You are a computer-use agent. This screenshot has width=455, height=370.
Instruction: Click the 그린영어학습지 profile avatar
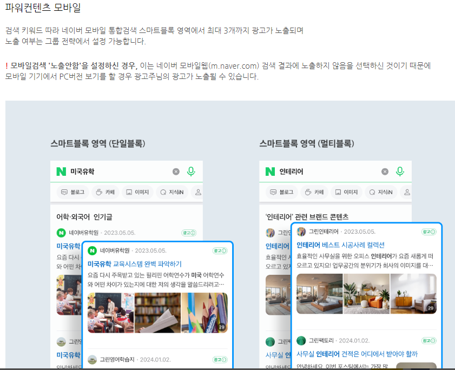pos(93,360)
